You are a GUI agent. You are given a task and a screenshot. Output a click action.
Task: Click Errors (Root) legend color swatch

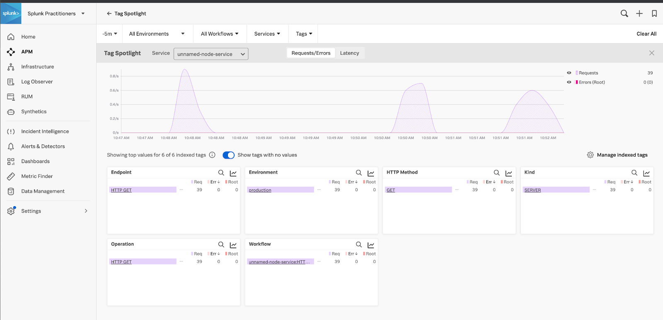click(577, 82)
